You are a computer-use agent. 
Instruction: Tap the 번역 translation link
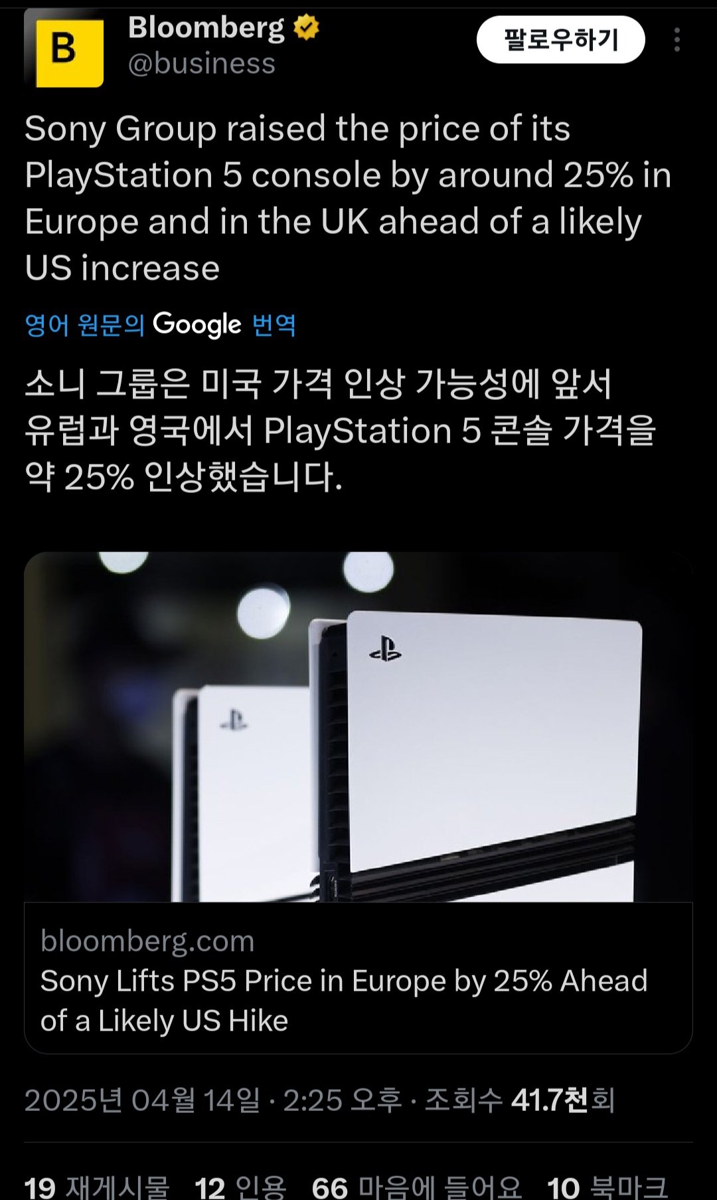[274, 325]
